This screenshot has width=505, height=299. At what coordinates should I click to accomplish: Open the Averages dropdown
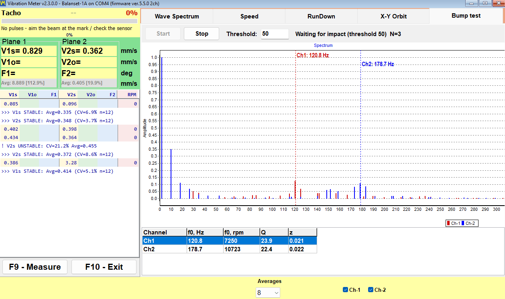[268, 293]
